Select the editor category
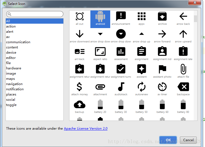This screenshot has width=205, height=147. point(35,58)
